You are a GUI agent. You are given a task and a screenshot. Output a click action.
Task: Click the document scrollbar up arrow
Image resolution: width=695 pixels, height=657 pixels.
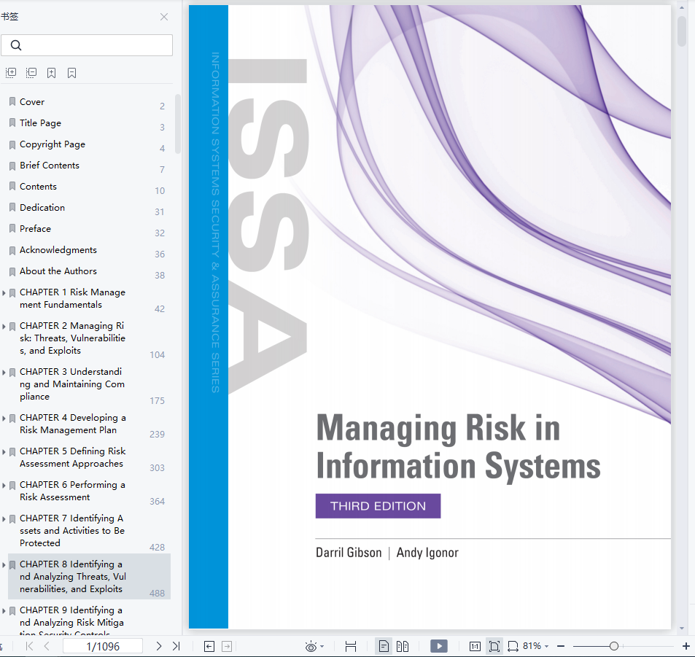682,7
